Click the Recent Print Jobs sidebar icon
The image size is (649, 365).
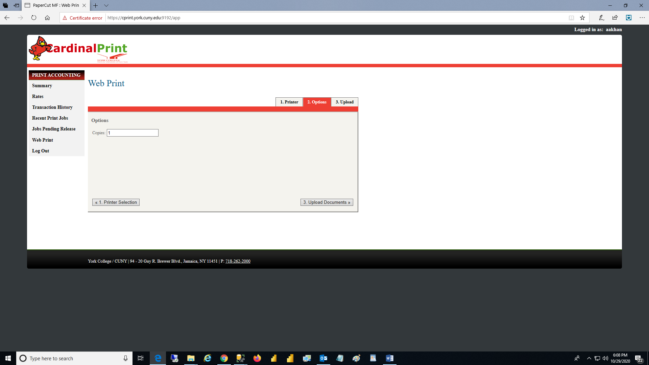pyautogui.click(x=50, y=118)
